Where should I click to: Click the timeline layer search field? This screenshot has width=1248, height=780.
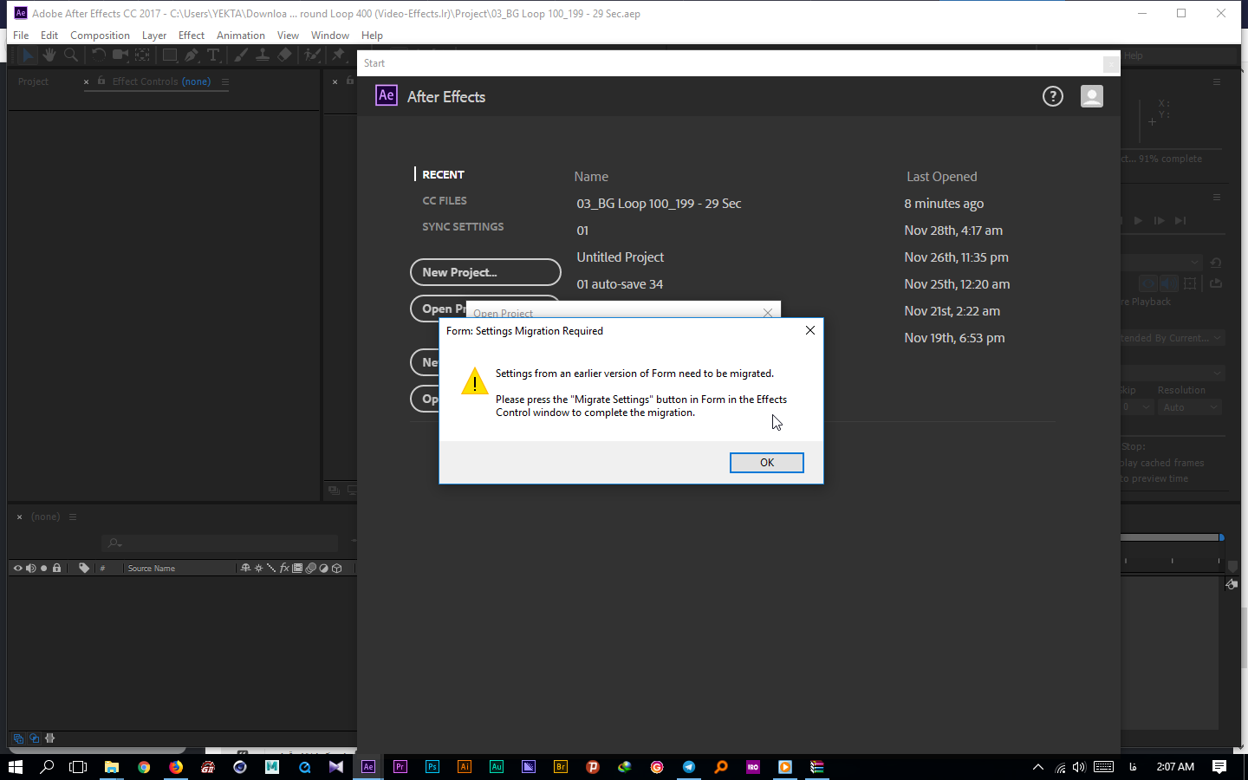[219, 543]
